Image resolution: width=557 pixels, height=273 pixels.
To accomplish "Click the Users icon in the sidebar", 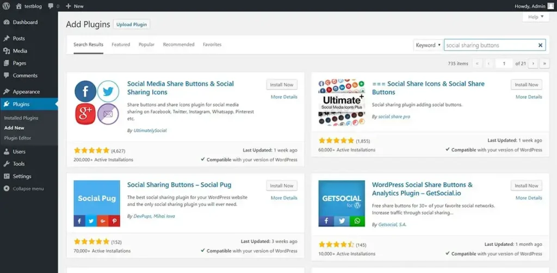I will pyautogui.click(x=7, y=151).
